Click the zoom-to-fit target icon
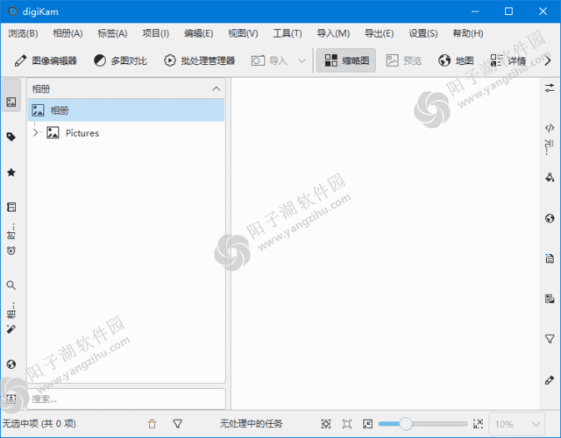Image resolution: width=561 pixels, height=438 pixels. point(326,424)
